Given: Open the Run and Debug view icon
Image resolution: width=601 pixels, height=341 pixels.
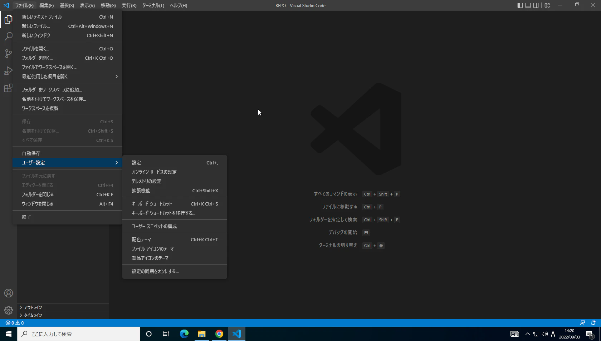Looking at the screenshot, I should [x=9, y=71].
